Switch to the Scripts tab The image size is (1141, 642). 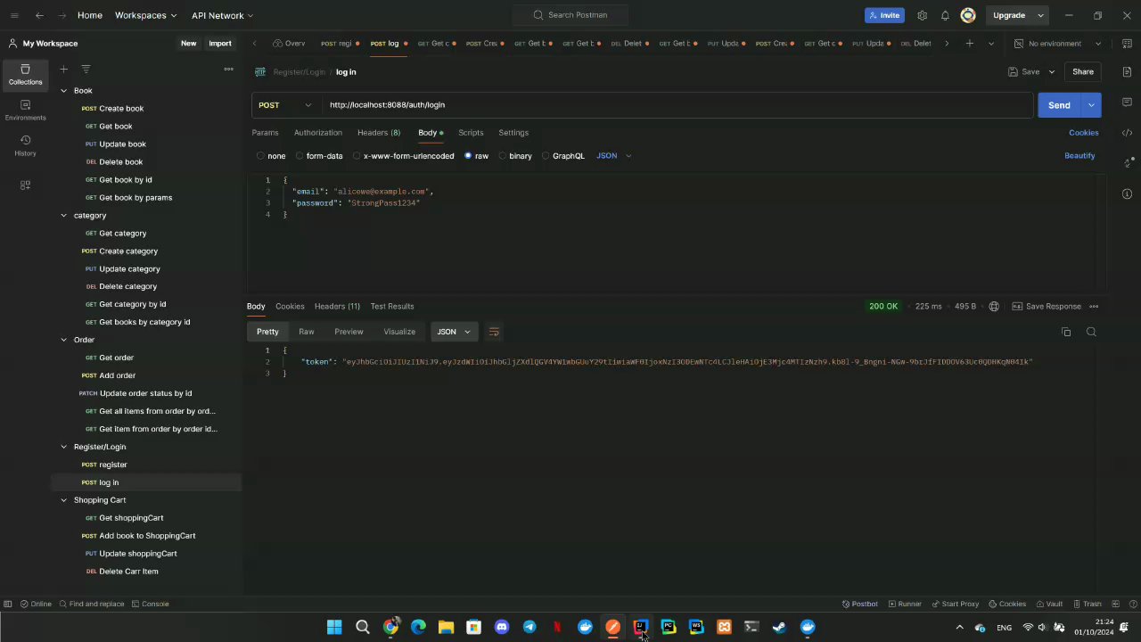pos(471,133)
